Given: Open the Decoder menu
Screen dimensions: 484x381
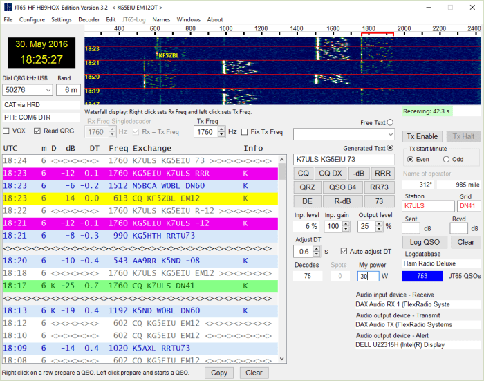Looking at the screenshot, I should [x=89, y=19].
